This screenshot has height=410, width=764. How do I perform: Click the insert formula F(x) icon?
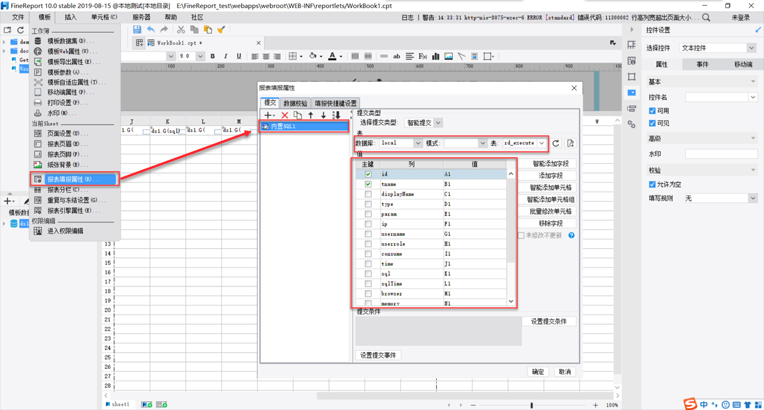pos(422,56)
